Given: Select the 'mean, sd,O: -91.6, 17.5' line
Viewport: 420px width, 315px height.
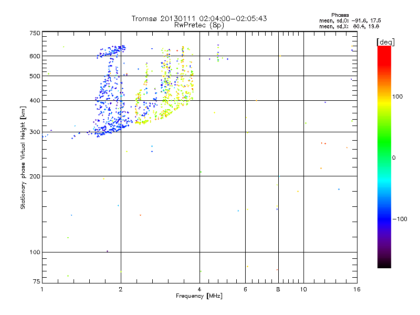Looking at the screenshot, I should [x=350, y=20].
